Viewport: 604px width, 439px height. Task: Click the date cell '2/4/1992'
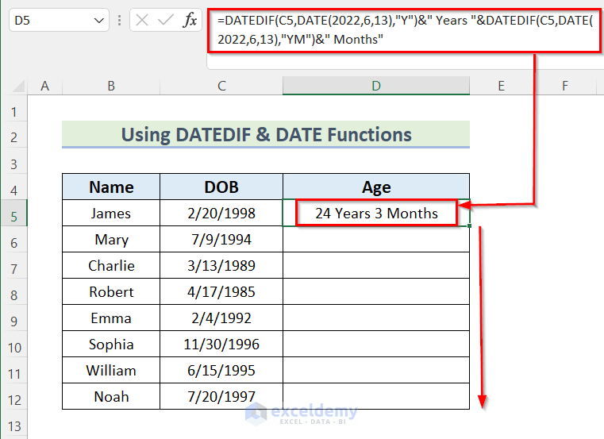(221, 318)
